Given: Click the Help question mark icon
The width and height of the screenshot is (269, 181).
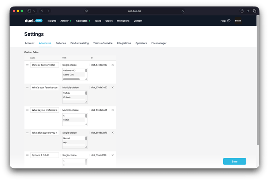Looking at the screenshot, I should click(229, 21).
